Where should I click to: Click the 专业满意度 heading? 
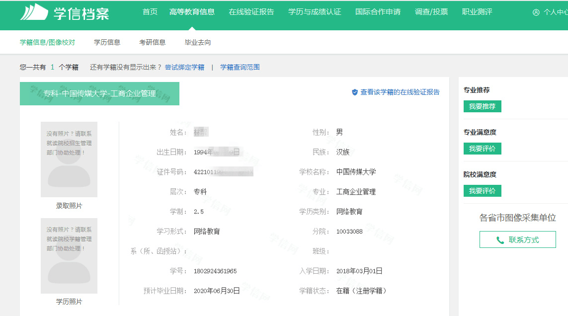pos(480,132)
